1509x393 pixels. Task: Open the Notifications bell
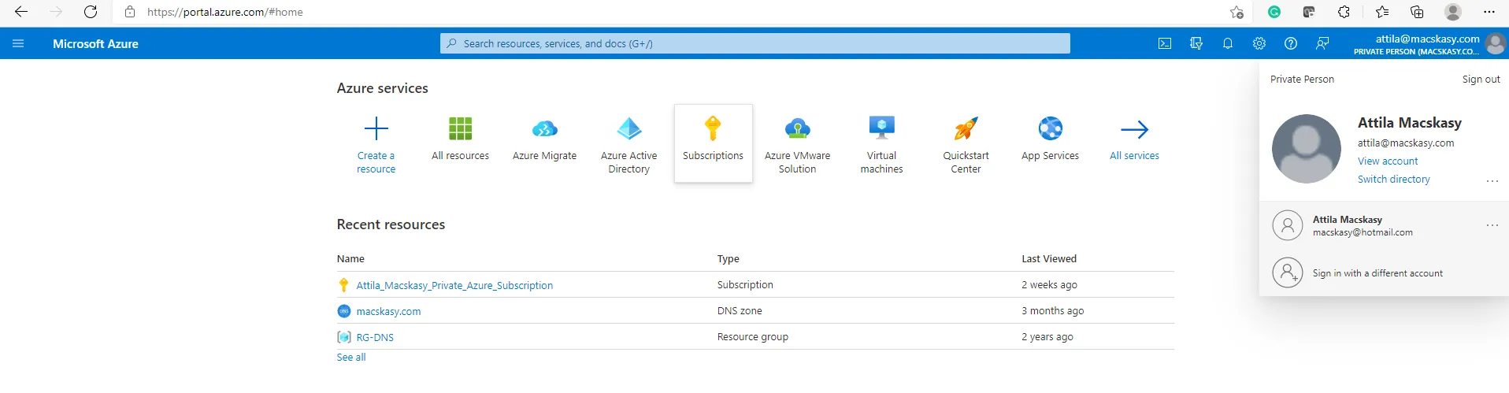click(1228, 43)
